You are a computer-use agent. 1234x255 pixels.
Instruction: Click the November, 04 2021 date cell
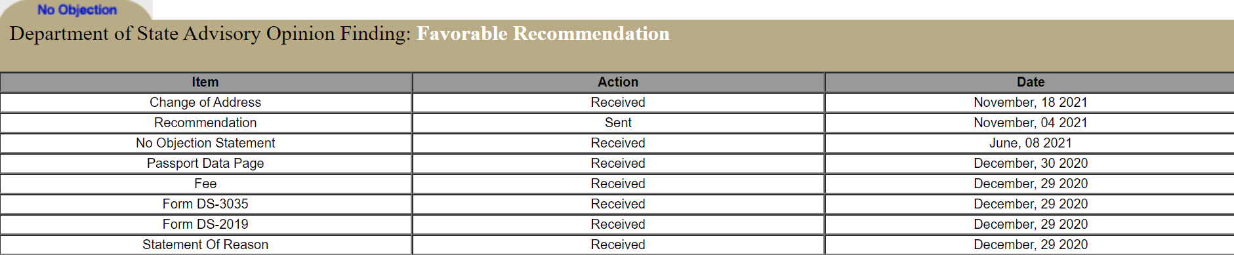tap(1030, 123)
